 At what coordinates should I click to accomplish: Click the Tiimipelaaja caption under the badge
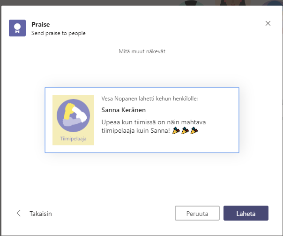[73, 139]
